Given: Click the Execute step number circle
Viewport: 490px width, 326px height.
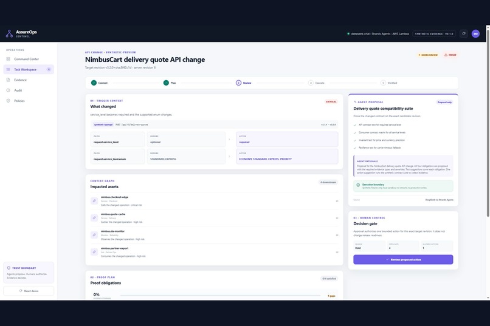Looking at the screenshot, I should click(x=311, y=83).
